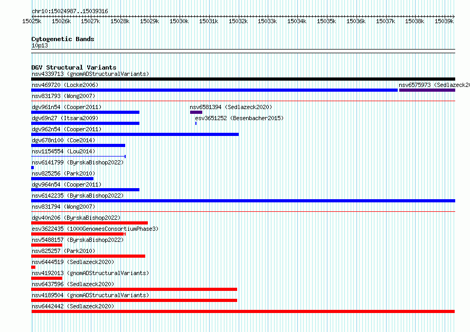Select the 10p13 cytogenetic band label
Viewport: 470px width, 332px height.
[40, 45]
